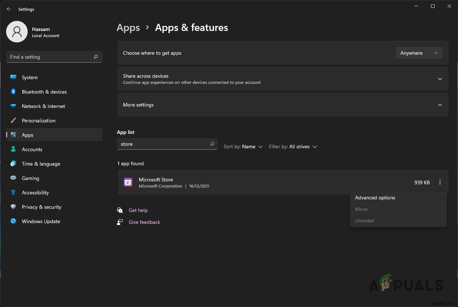Select Time & language settings
The image size is (458, 307).
coord(41,163)
